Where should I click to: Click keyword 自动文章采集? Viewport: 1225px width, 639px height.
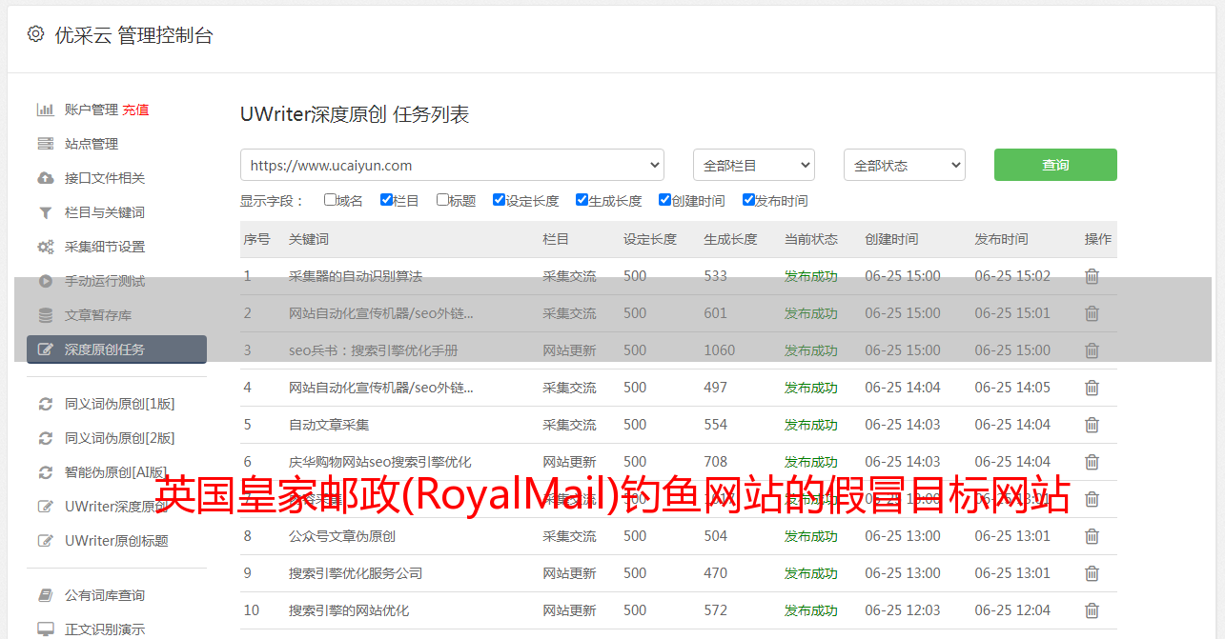tap(329, 425)
